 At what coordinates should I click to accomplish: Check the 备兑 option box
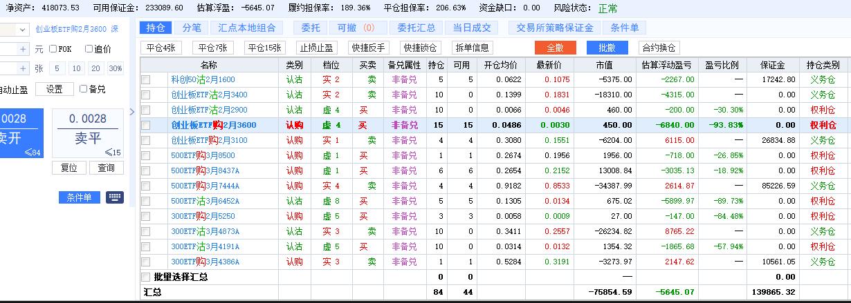coord(84,89)
